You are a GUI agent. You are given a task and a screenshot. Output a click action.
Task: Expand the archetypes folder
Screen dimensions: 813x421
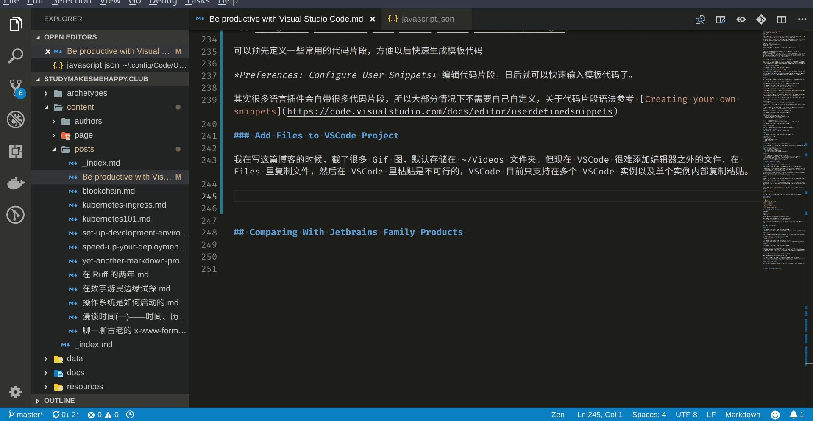click(x=110, y=93)
